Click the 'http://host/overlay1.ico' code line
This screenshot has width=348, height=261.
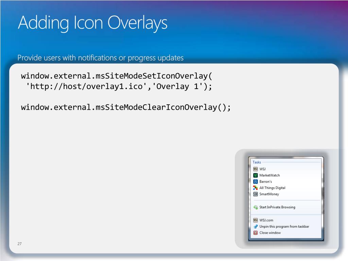click(119, 86)
